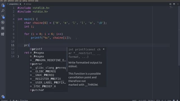Image resolution: width=180 pixels, height=101 pixels.
Task: Open the Terminal menu
Action: point(31,1)
